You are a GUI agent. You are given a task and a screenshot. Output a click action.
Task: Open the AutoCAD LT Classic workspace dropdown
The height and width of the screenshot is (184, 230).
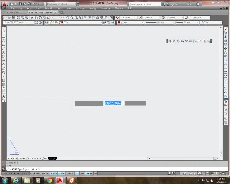(19, 22)
